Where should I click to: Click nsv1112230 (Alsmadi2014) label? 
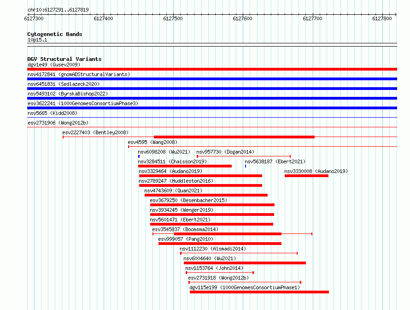pos(213,249)
